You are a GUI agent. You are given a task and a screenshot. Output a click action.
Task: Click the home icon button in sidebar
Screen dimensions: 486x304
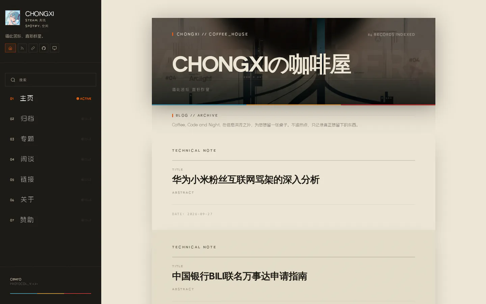point(10,48)
